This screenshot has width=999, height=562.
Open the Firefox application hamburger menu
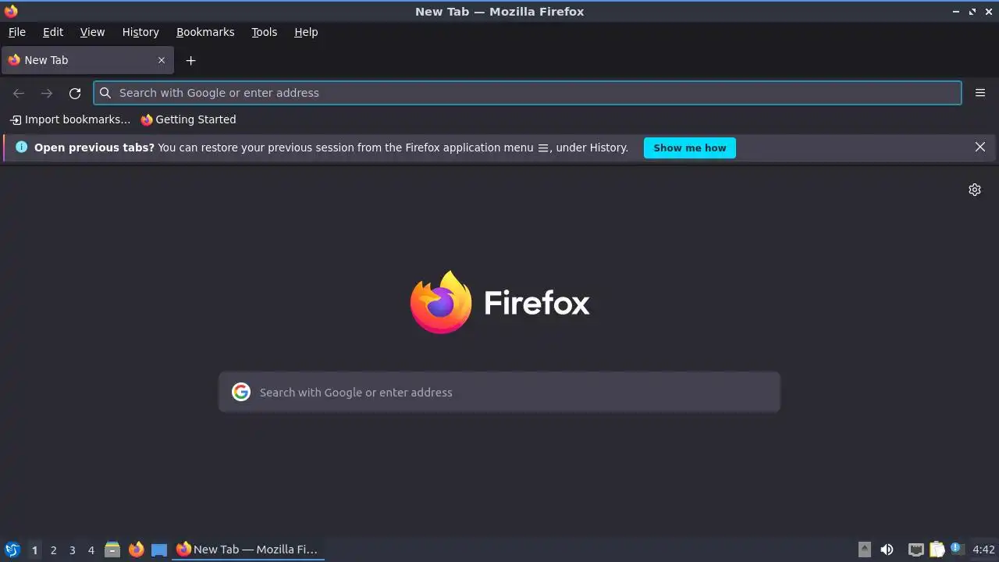pos(980,93)
